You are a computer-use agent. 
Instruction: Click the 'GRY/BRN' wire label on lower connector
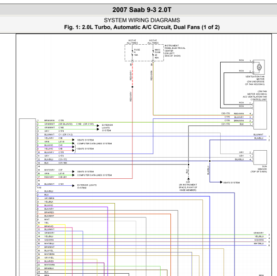(49, 198)
